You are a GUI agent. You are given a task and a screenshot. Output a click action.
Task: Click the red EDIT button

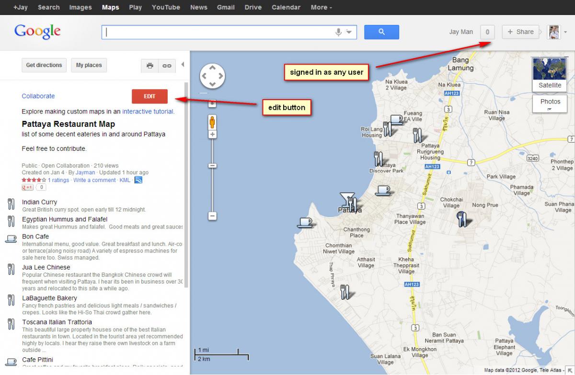point(149,96)
